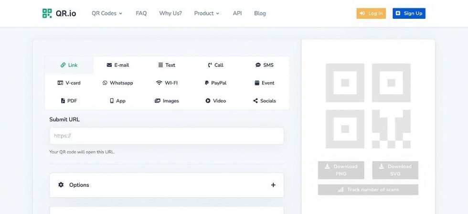Switch to the Text tab

[167, 65]
